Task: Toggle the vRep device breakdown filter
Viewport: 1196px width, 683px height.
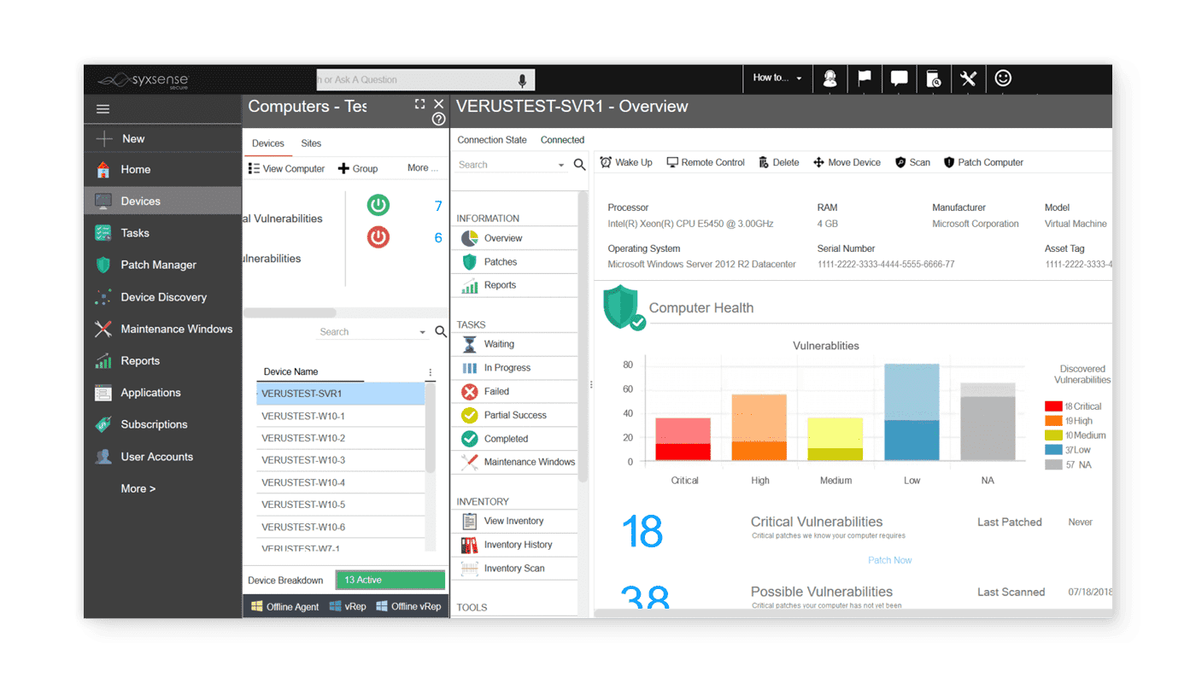Action: point(348,606)
